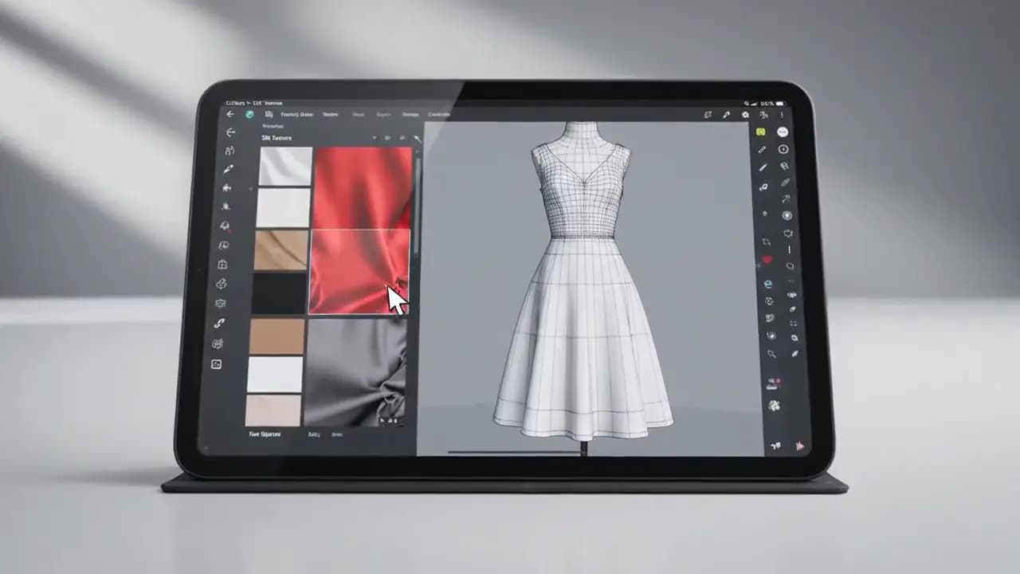Screen dimensions: 1020x574
Task: Open the small dropdown arrow in the fabric panel header
Action: pos(375,138)
